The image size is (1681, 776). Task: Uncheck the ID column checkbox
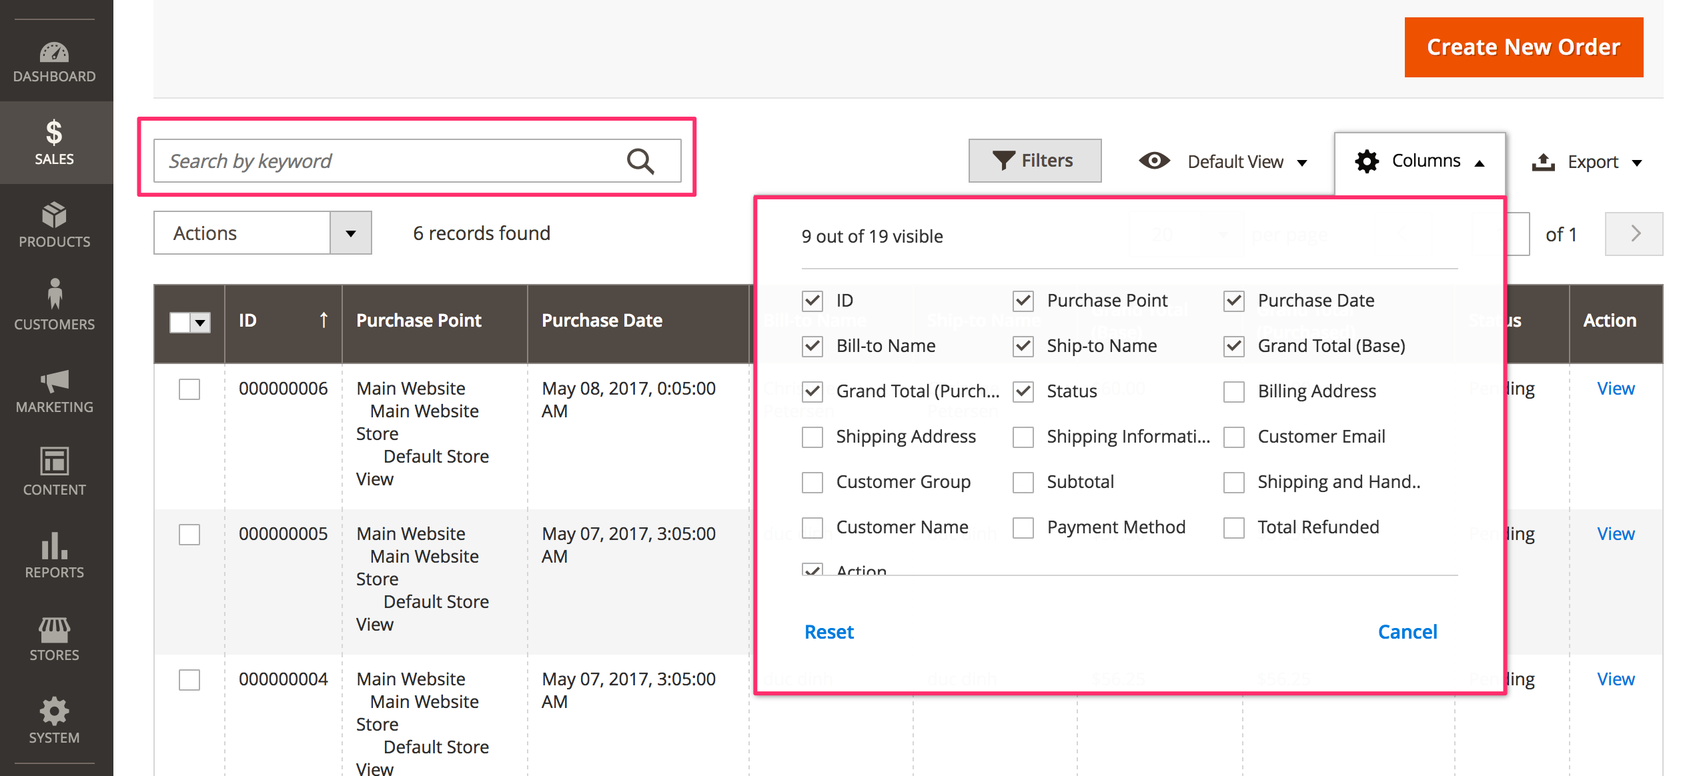pos(812,301)
